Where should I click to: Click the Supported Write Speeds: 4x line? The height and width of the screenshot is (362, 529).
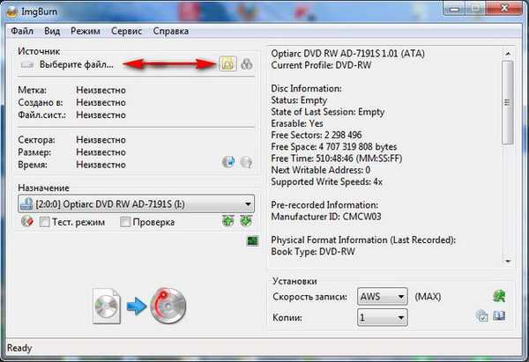click(x=326, y=181)
